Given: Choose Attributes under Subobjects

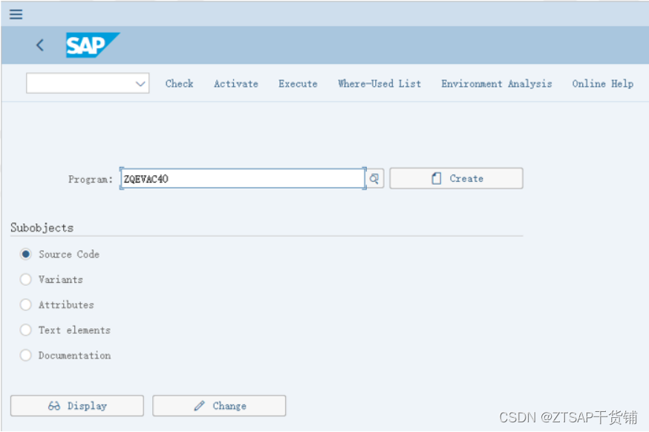Looking at the screenshot, I should click(25, 304).
